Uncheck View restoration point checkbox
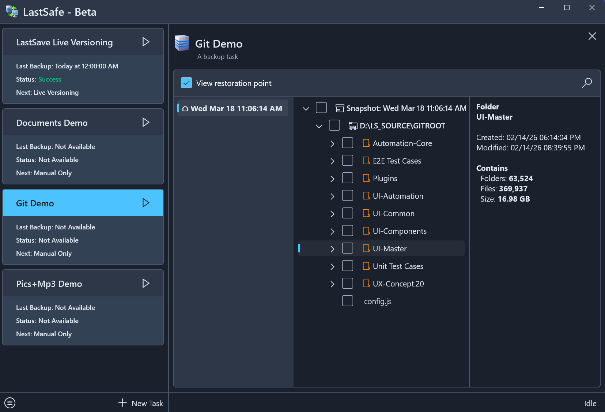This screenshot has height=412, width=605. click(186, 83)
